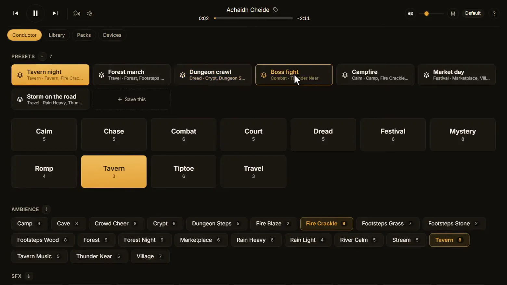Load the Boss fight preset
Viewport: 507px width, 285px height.
[x=294, y=75]
